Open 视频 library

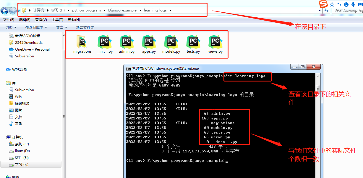coord(16,97)
